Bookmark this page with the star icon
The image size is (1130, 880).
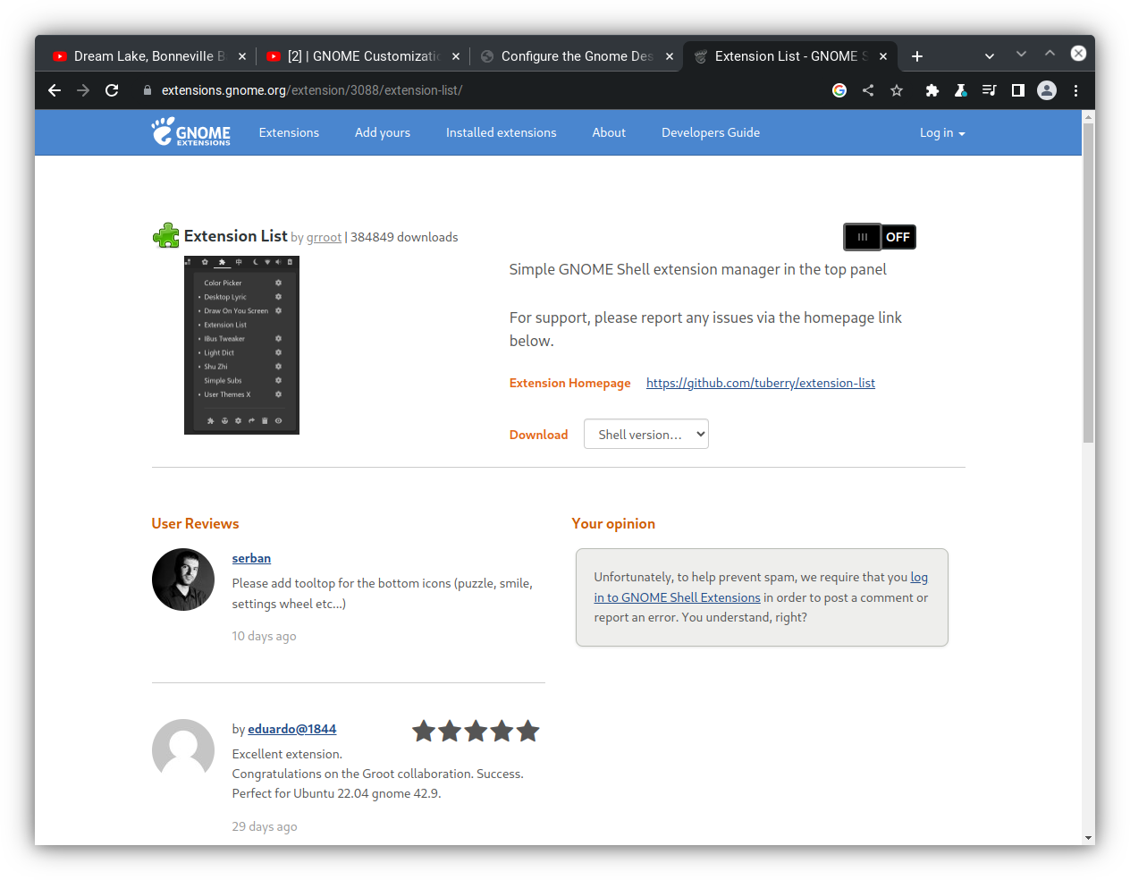coord(897,90)
